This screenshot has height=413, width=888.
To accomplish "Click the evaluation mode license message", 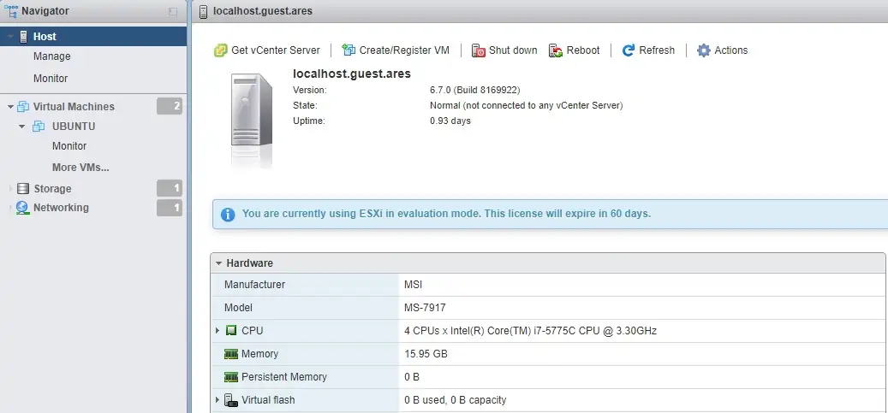I will point(446,214).
